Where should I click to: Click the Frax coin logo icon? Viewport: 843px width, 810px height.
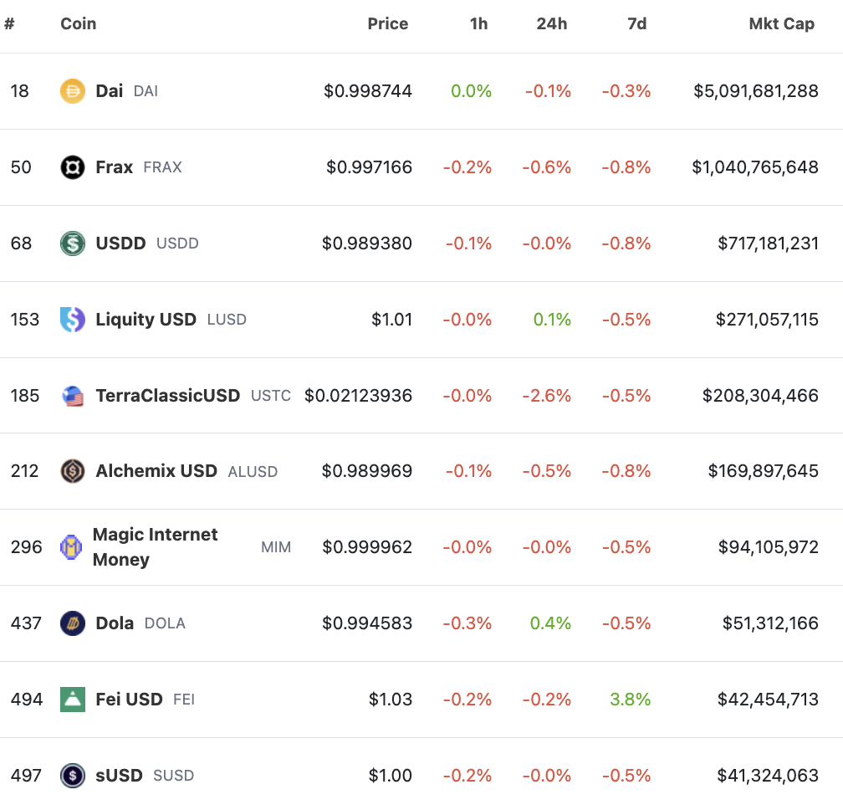point(73,167)
